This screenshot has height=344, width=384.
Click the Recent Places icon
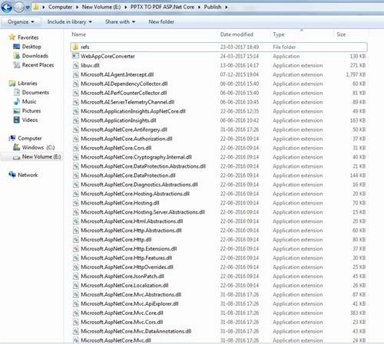tap(16, 65)
